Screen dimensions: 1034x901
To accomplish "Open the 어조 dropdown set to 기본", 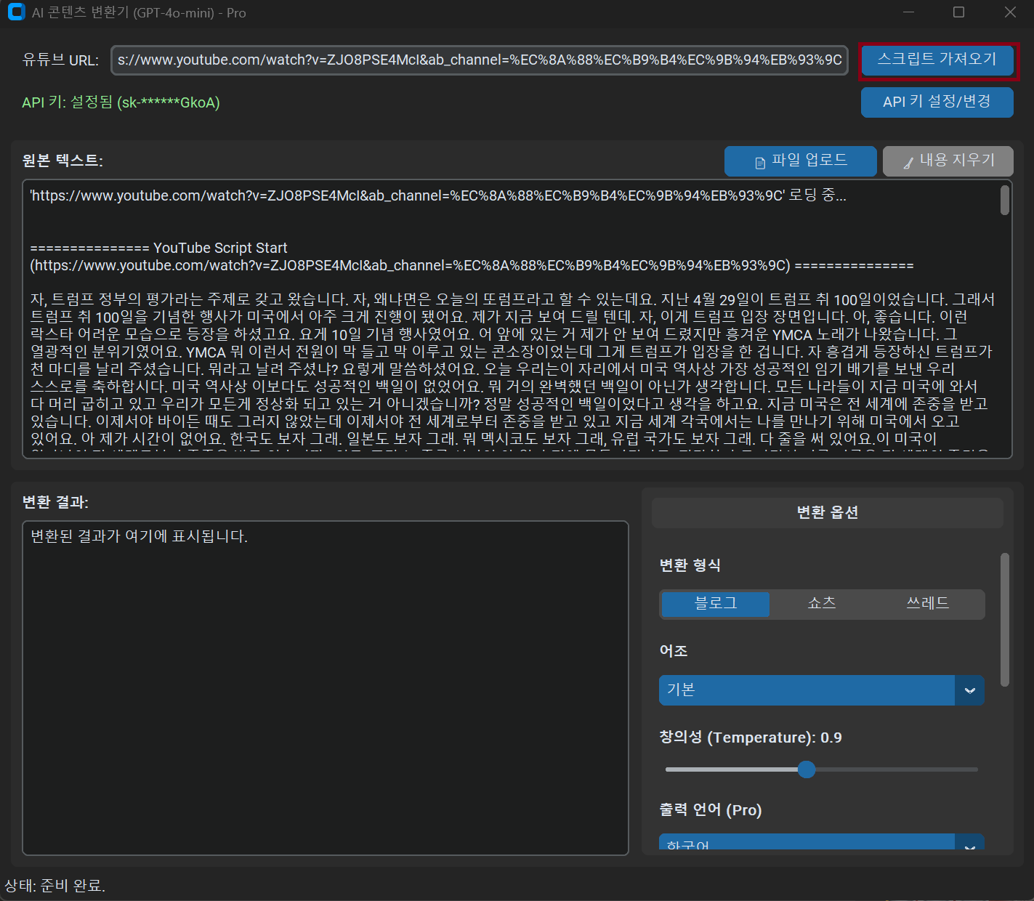I will click(x=807, y=690).
